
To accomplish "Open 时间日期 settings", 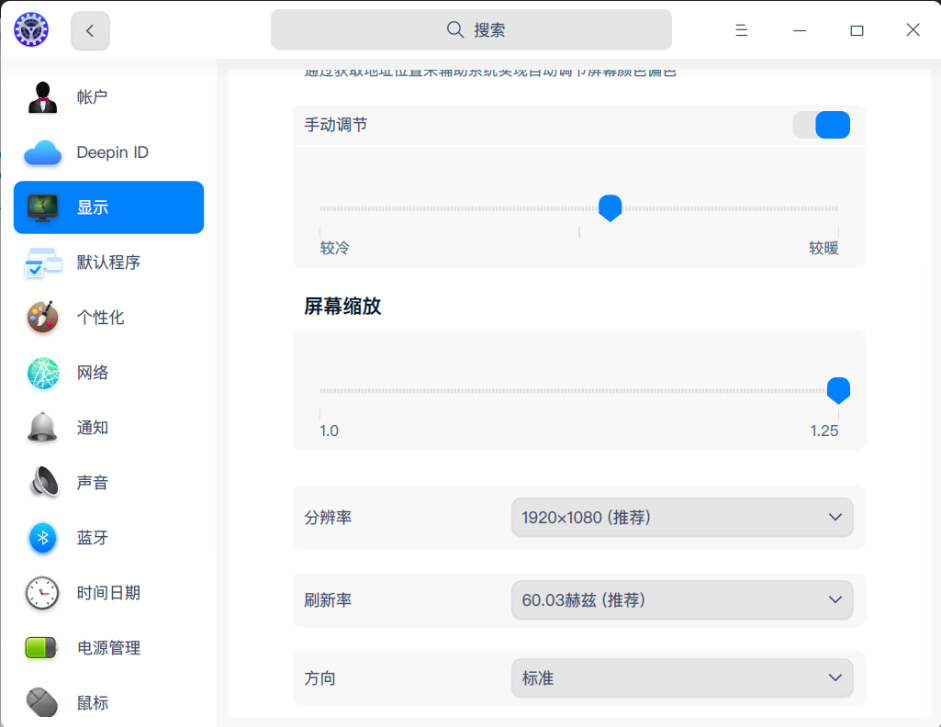I will point(108,593).
